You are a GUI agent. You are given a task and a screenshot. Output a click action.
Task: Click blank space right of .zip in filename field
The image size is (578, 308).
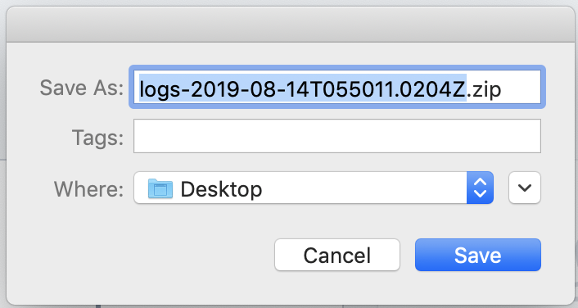click(x=521, y=88)
